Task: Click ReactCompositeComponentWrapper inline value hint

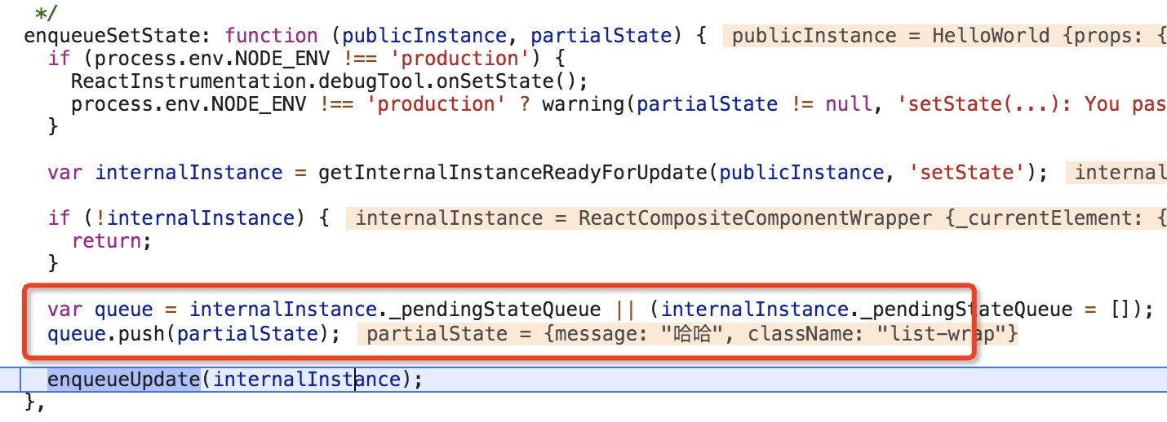Action: 757,218
